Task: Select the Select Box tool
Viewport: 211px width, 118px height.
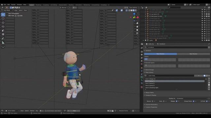Action: pyautogui.click(x=3, y=14)
